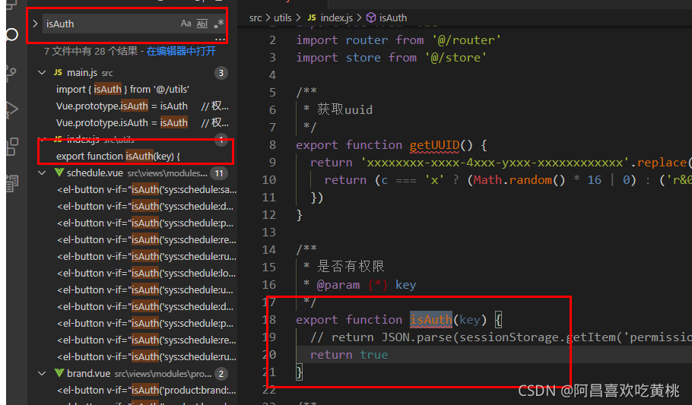Screen dimensions: 692x405
Task: Click the match count badge 11 for schedule.vue
Action: (x=219, y=173)
